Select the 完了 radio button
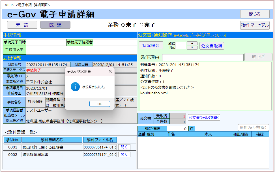This screenshot has height=172, width=275. [141, 25]
